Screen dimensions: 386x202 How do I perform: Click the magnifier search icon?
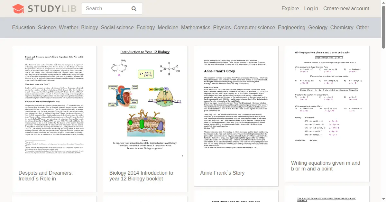(x=134, y=9)
